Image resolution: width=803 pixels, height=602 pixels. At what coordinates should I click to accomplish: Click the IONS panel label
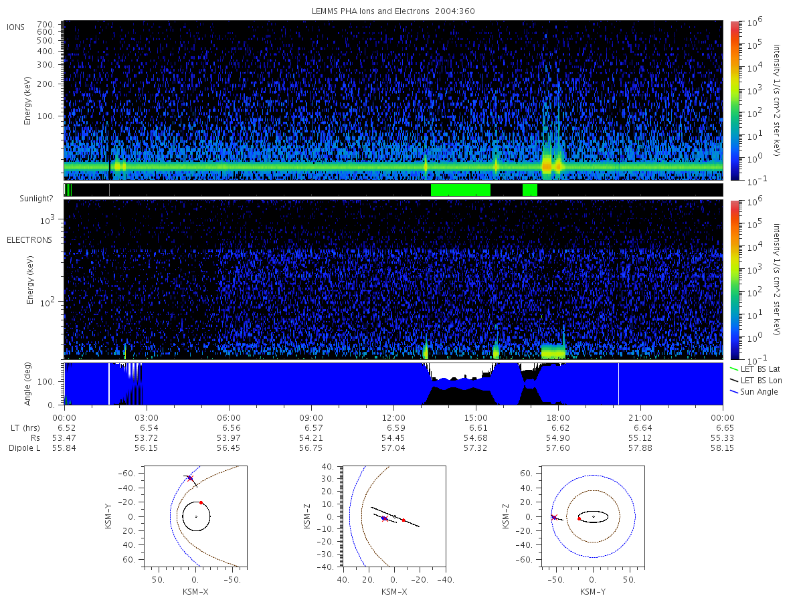click(16, 27)
